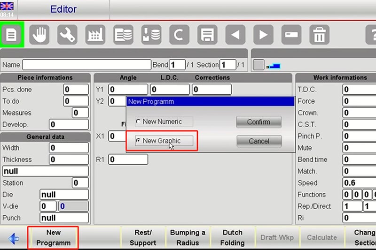Image resolution: width=376 pixels, height=250 pixels.
Task: Focus the program Name field
Action: [x=86, y=65]
